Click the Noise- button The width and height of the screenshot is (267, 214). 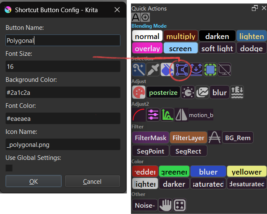(x=145, y=205)
